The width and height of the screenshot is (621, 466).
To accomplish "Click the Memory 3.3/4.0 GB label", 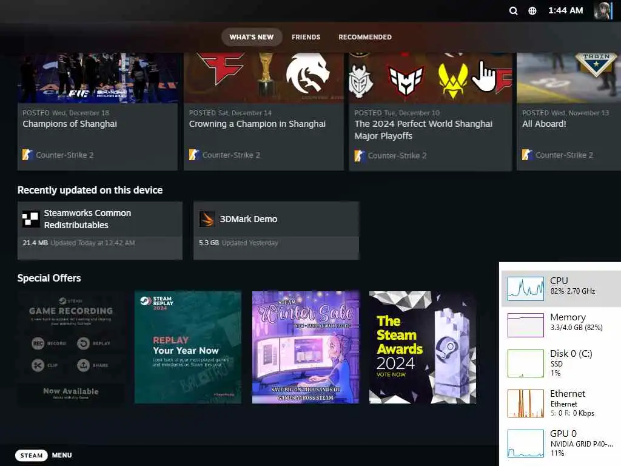I will 576,322.
